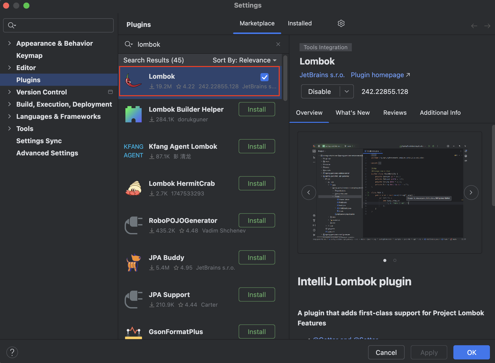This screenshot has width=495, height=363.
Task: Click the GsonFormatPlus icon
Action: click(134, 333)
